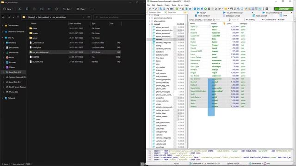The image size is (296, 166).
Task: Click the open-file folder icon in HeidiSQL toolbar
Action: click(x=226, y=9)
